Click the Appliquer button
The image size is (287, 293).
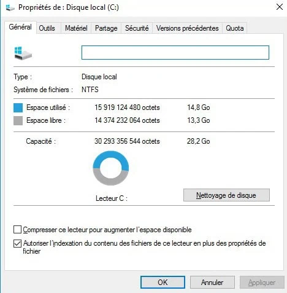[x=262, y=283]
